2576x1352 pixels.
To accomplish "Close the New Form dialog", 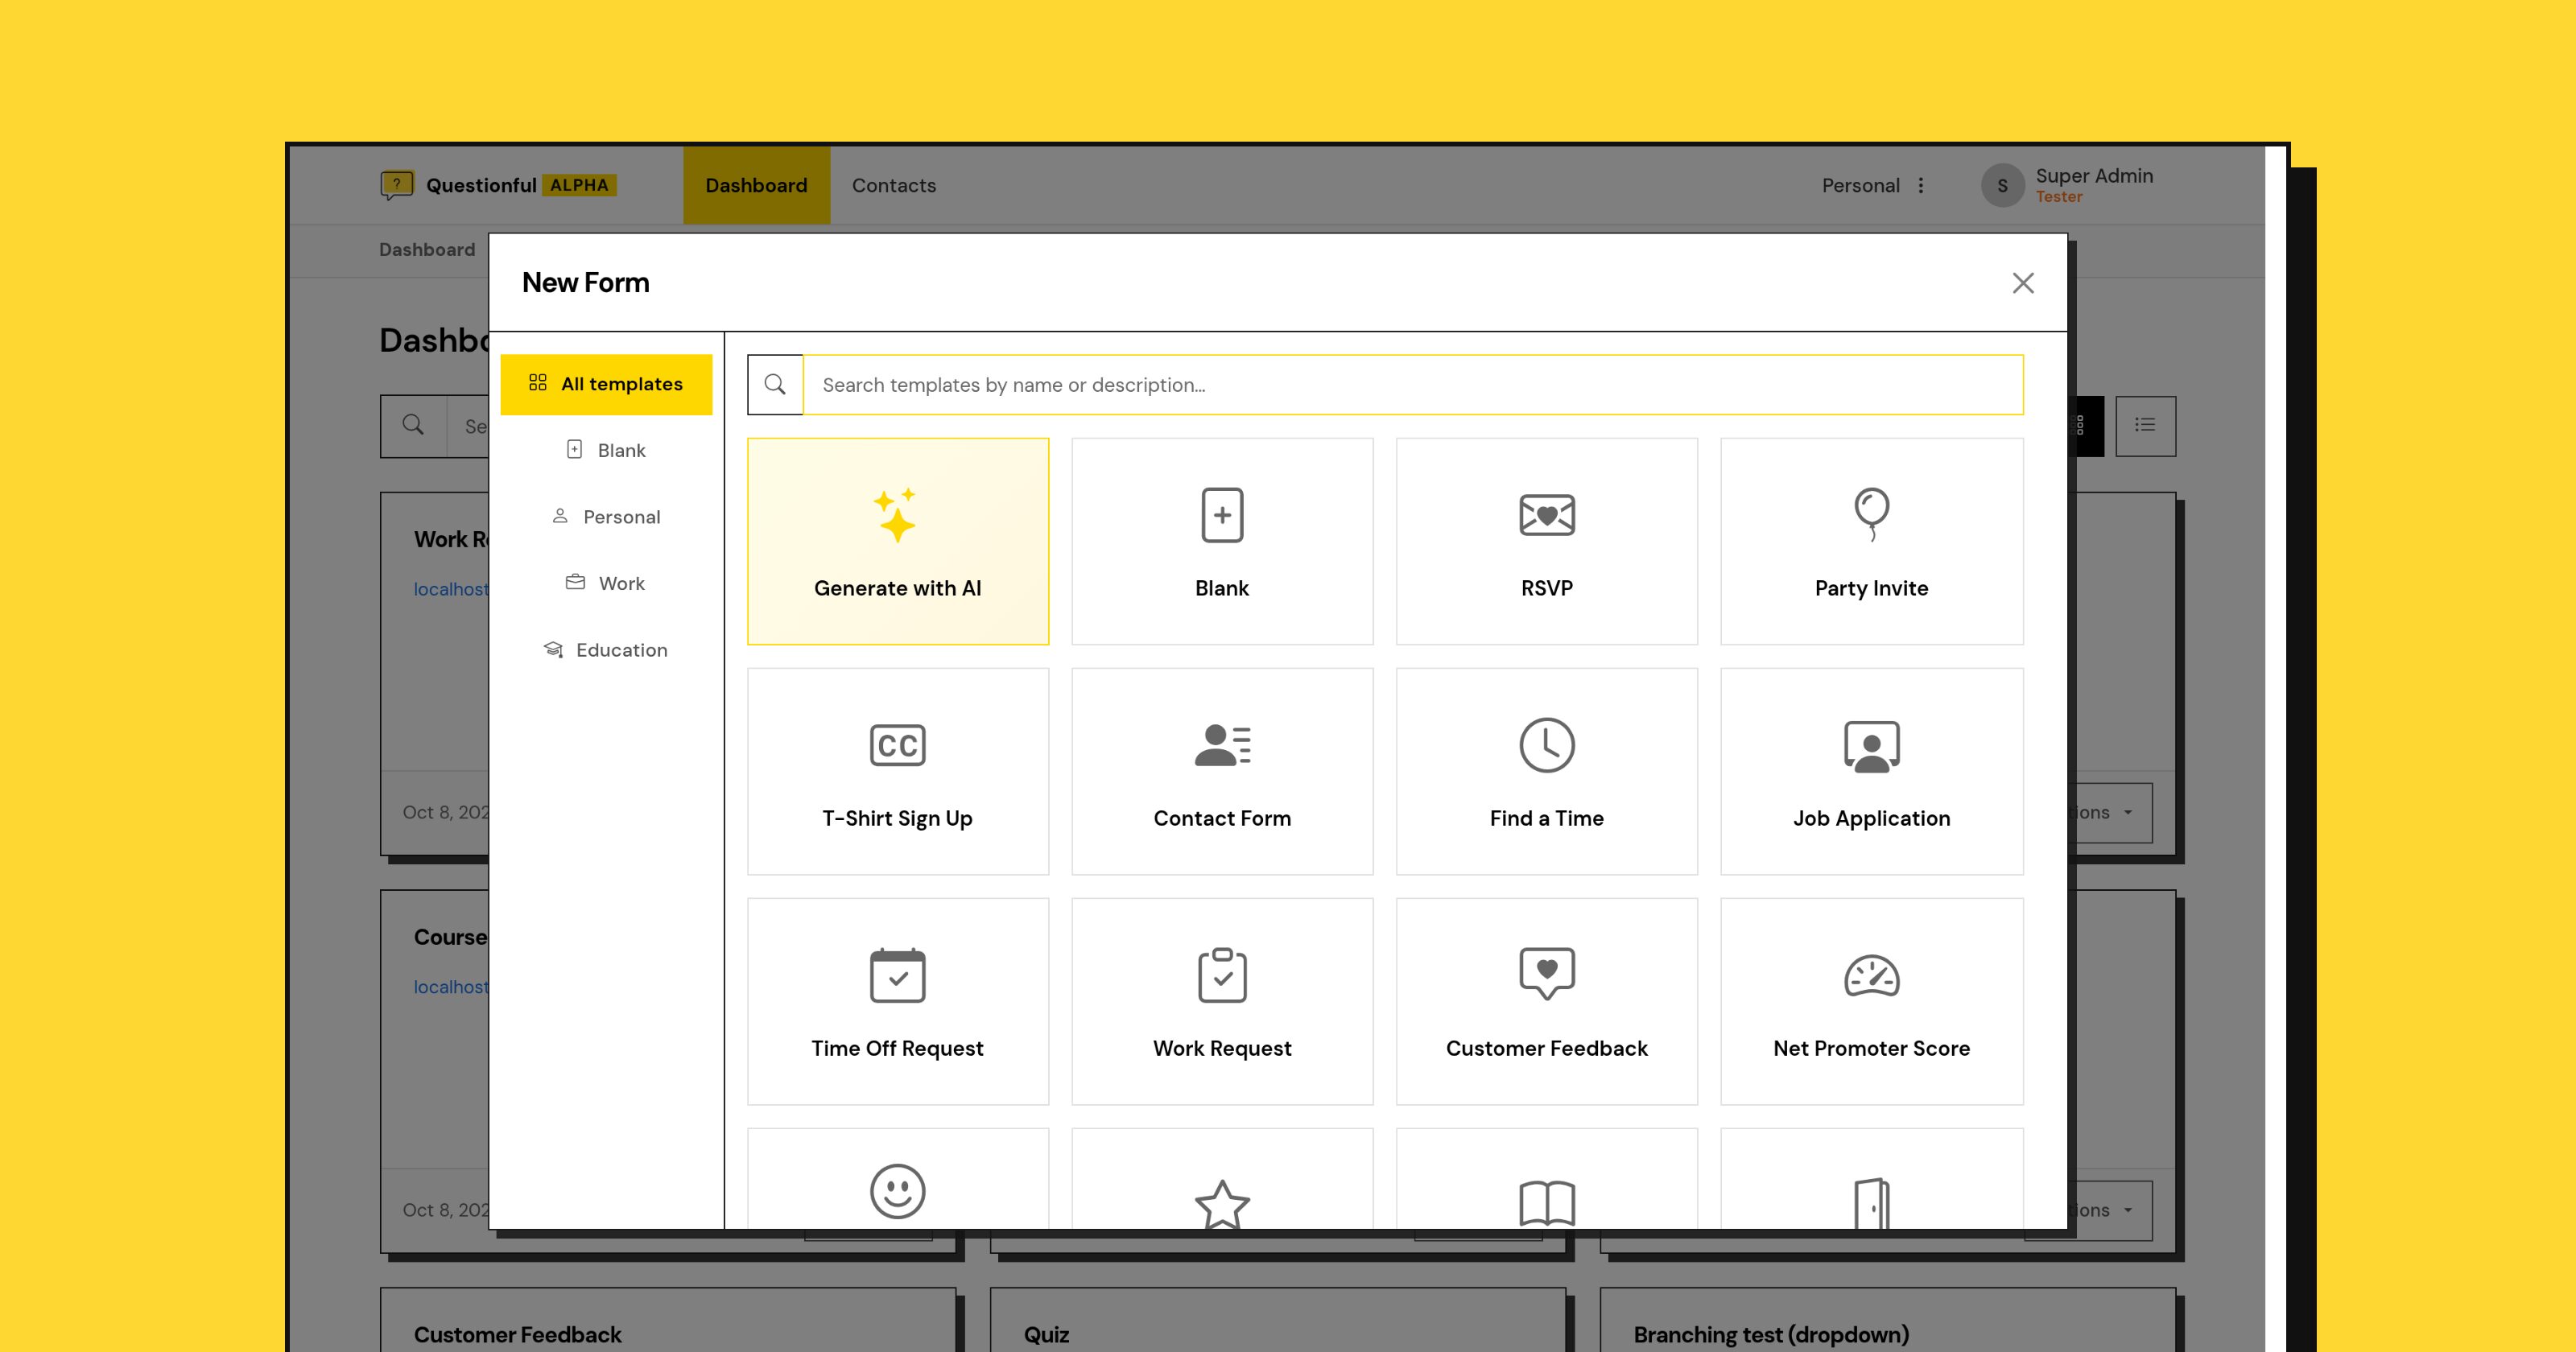I will point(2023,283).
